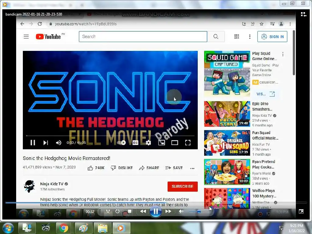Open the Chrome three-dot menu

pyautogui.click(x=290, y=24)
